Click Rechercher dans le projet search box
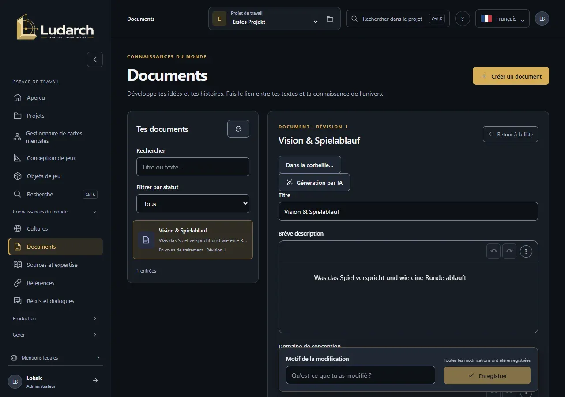 tap(398, 19)
